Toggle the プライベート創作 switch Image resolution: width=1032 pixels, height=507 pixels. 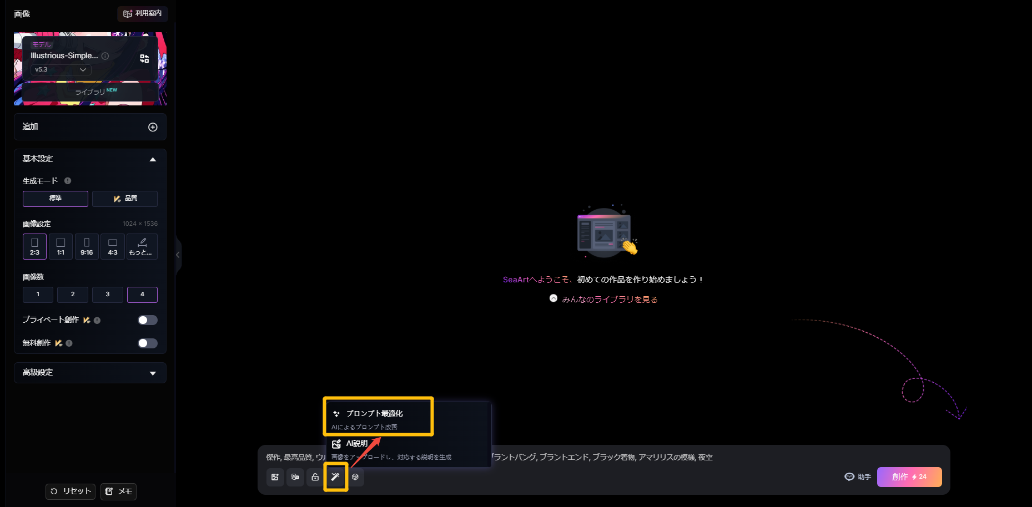(147, 320)
